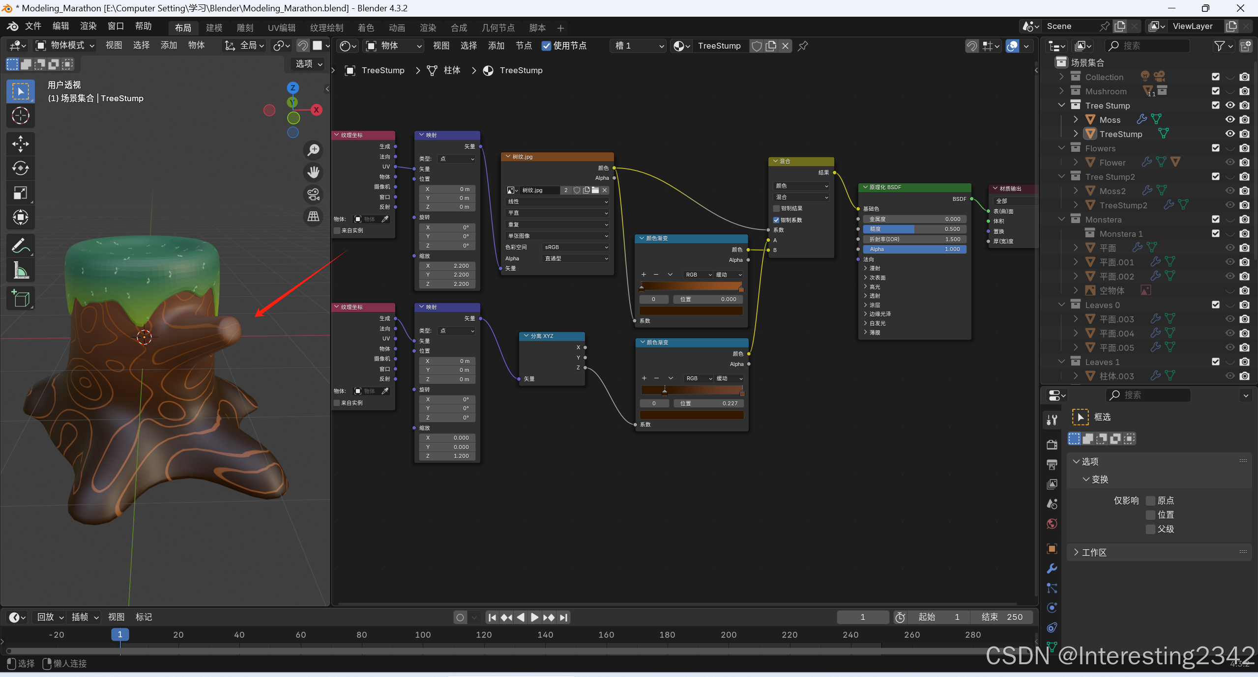Switch to the 建模 workspace tab
This screenshot has height=677, width=1258.
pyautogui.click(x=214, y=28)
